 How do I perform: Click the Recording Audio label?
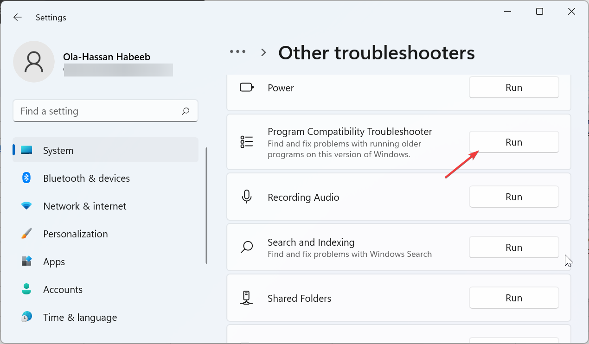(x=303, y=197)
